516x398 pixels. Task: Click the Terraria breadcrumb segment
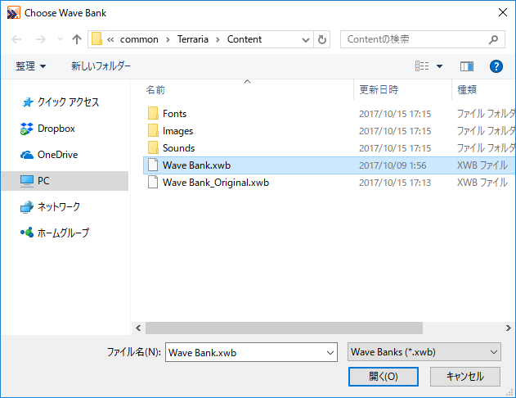point(193,39)
